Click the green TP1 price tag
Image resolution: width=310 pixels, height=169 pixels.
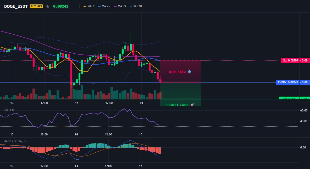tap(289, 98)
